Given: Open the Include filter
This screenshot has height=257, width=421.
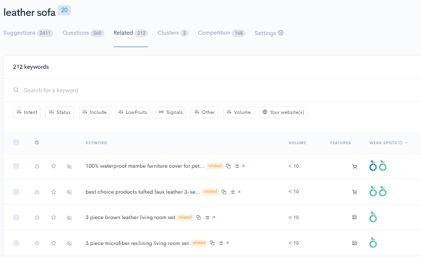Looking at the screenshot, I should coord(94,112).
